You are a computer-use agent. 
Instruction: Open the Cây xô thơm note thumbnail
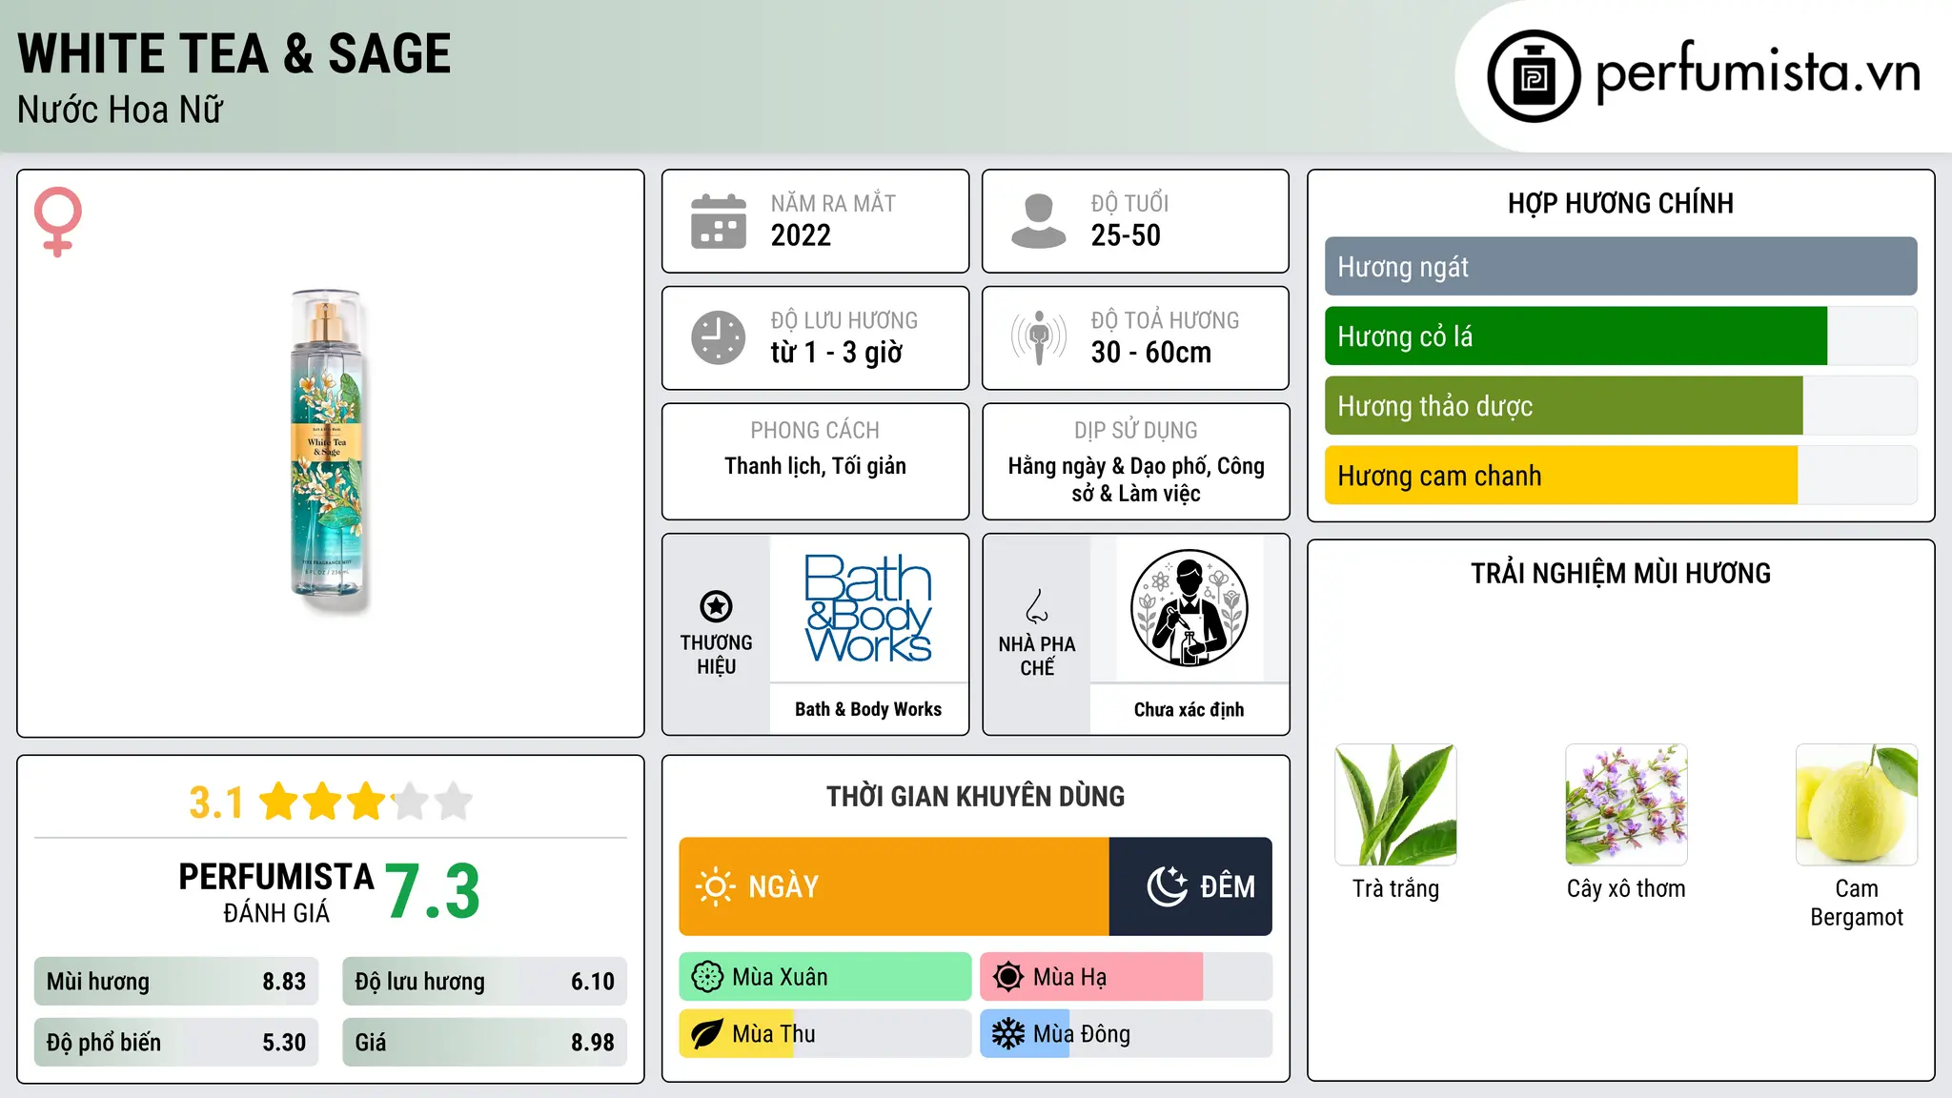coord(1626,804)
